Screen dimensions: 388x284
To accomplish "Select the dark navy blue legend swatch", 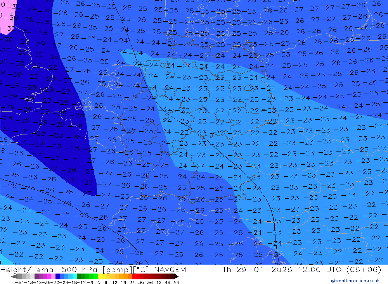I will point(57,276).
